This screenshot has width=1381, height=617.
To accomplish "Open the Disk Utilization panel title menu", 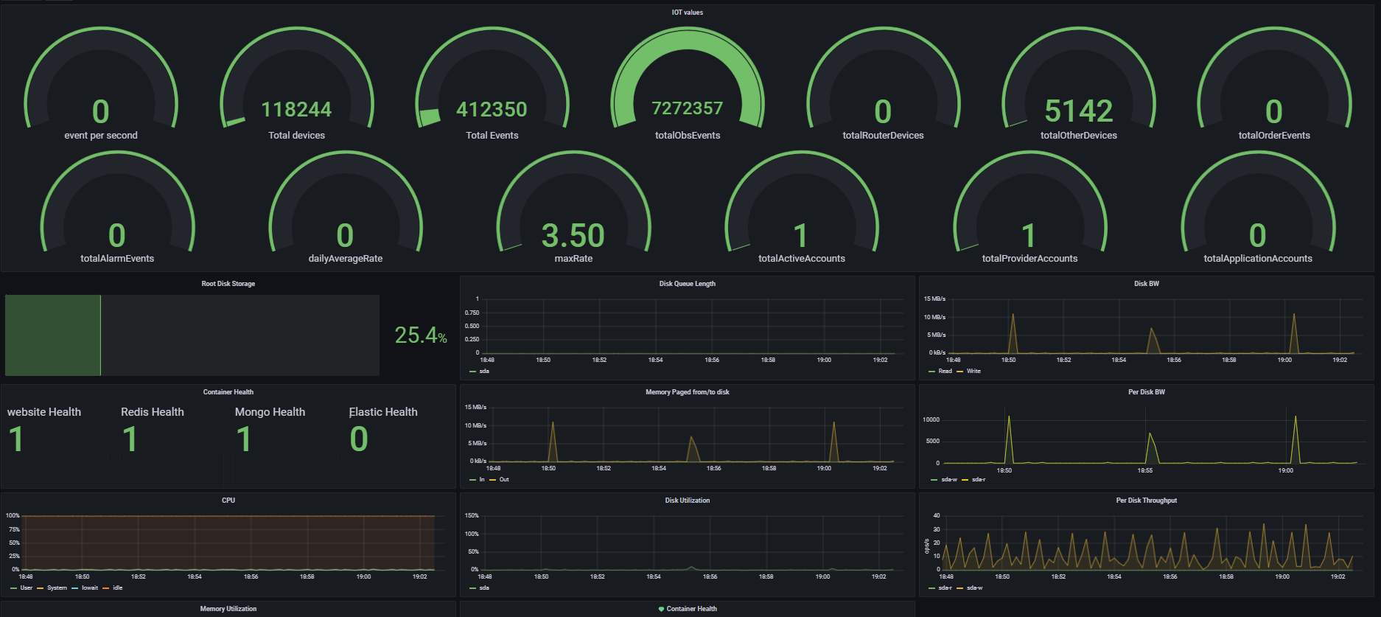I will (687, 501).
